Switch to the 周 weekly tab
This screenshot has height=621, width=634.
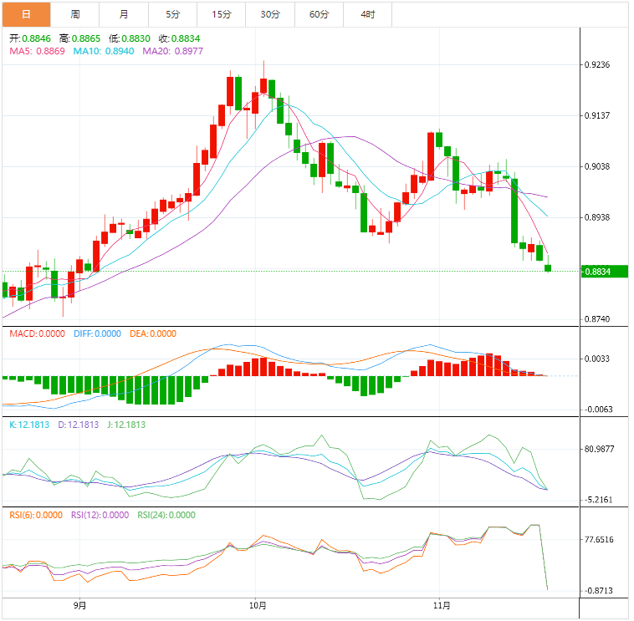point(75,14)
